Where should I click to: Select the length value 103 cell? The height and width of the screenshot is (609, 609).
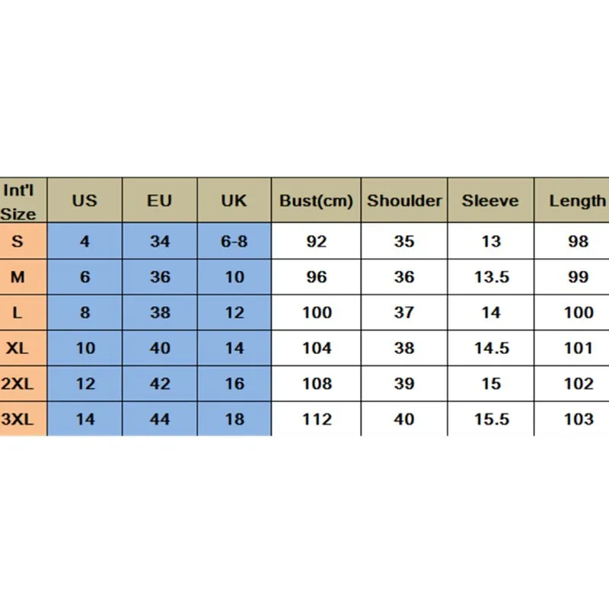pos(572,419)
